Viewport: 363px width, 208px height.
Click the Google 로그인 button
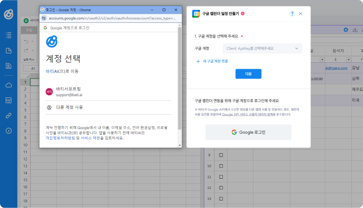(x=248, y=132)
